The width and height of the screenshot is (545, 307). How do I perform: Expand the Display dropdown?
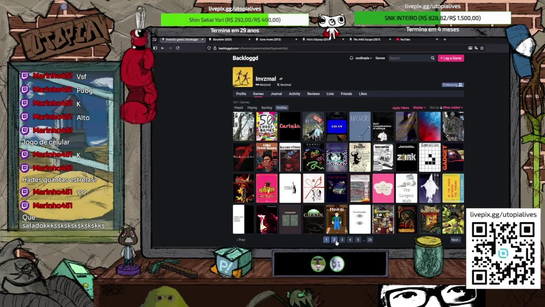click(419, 108)
